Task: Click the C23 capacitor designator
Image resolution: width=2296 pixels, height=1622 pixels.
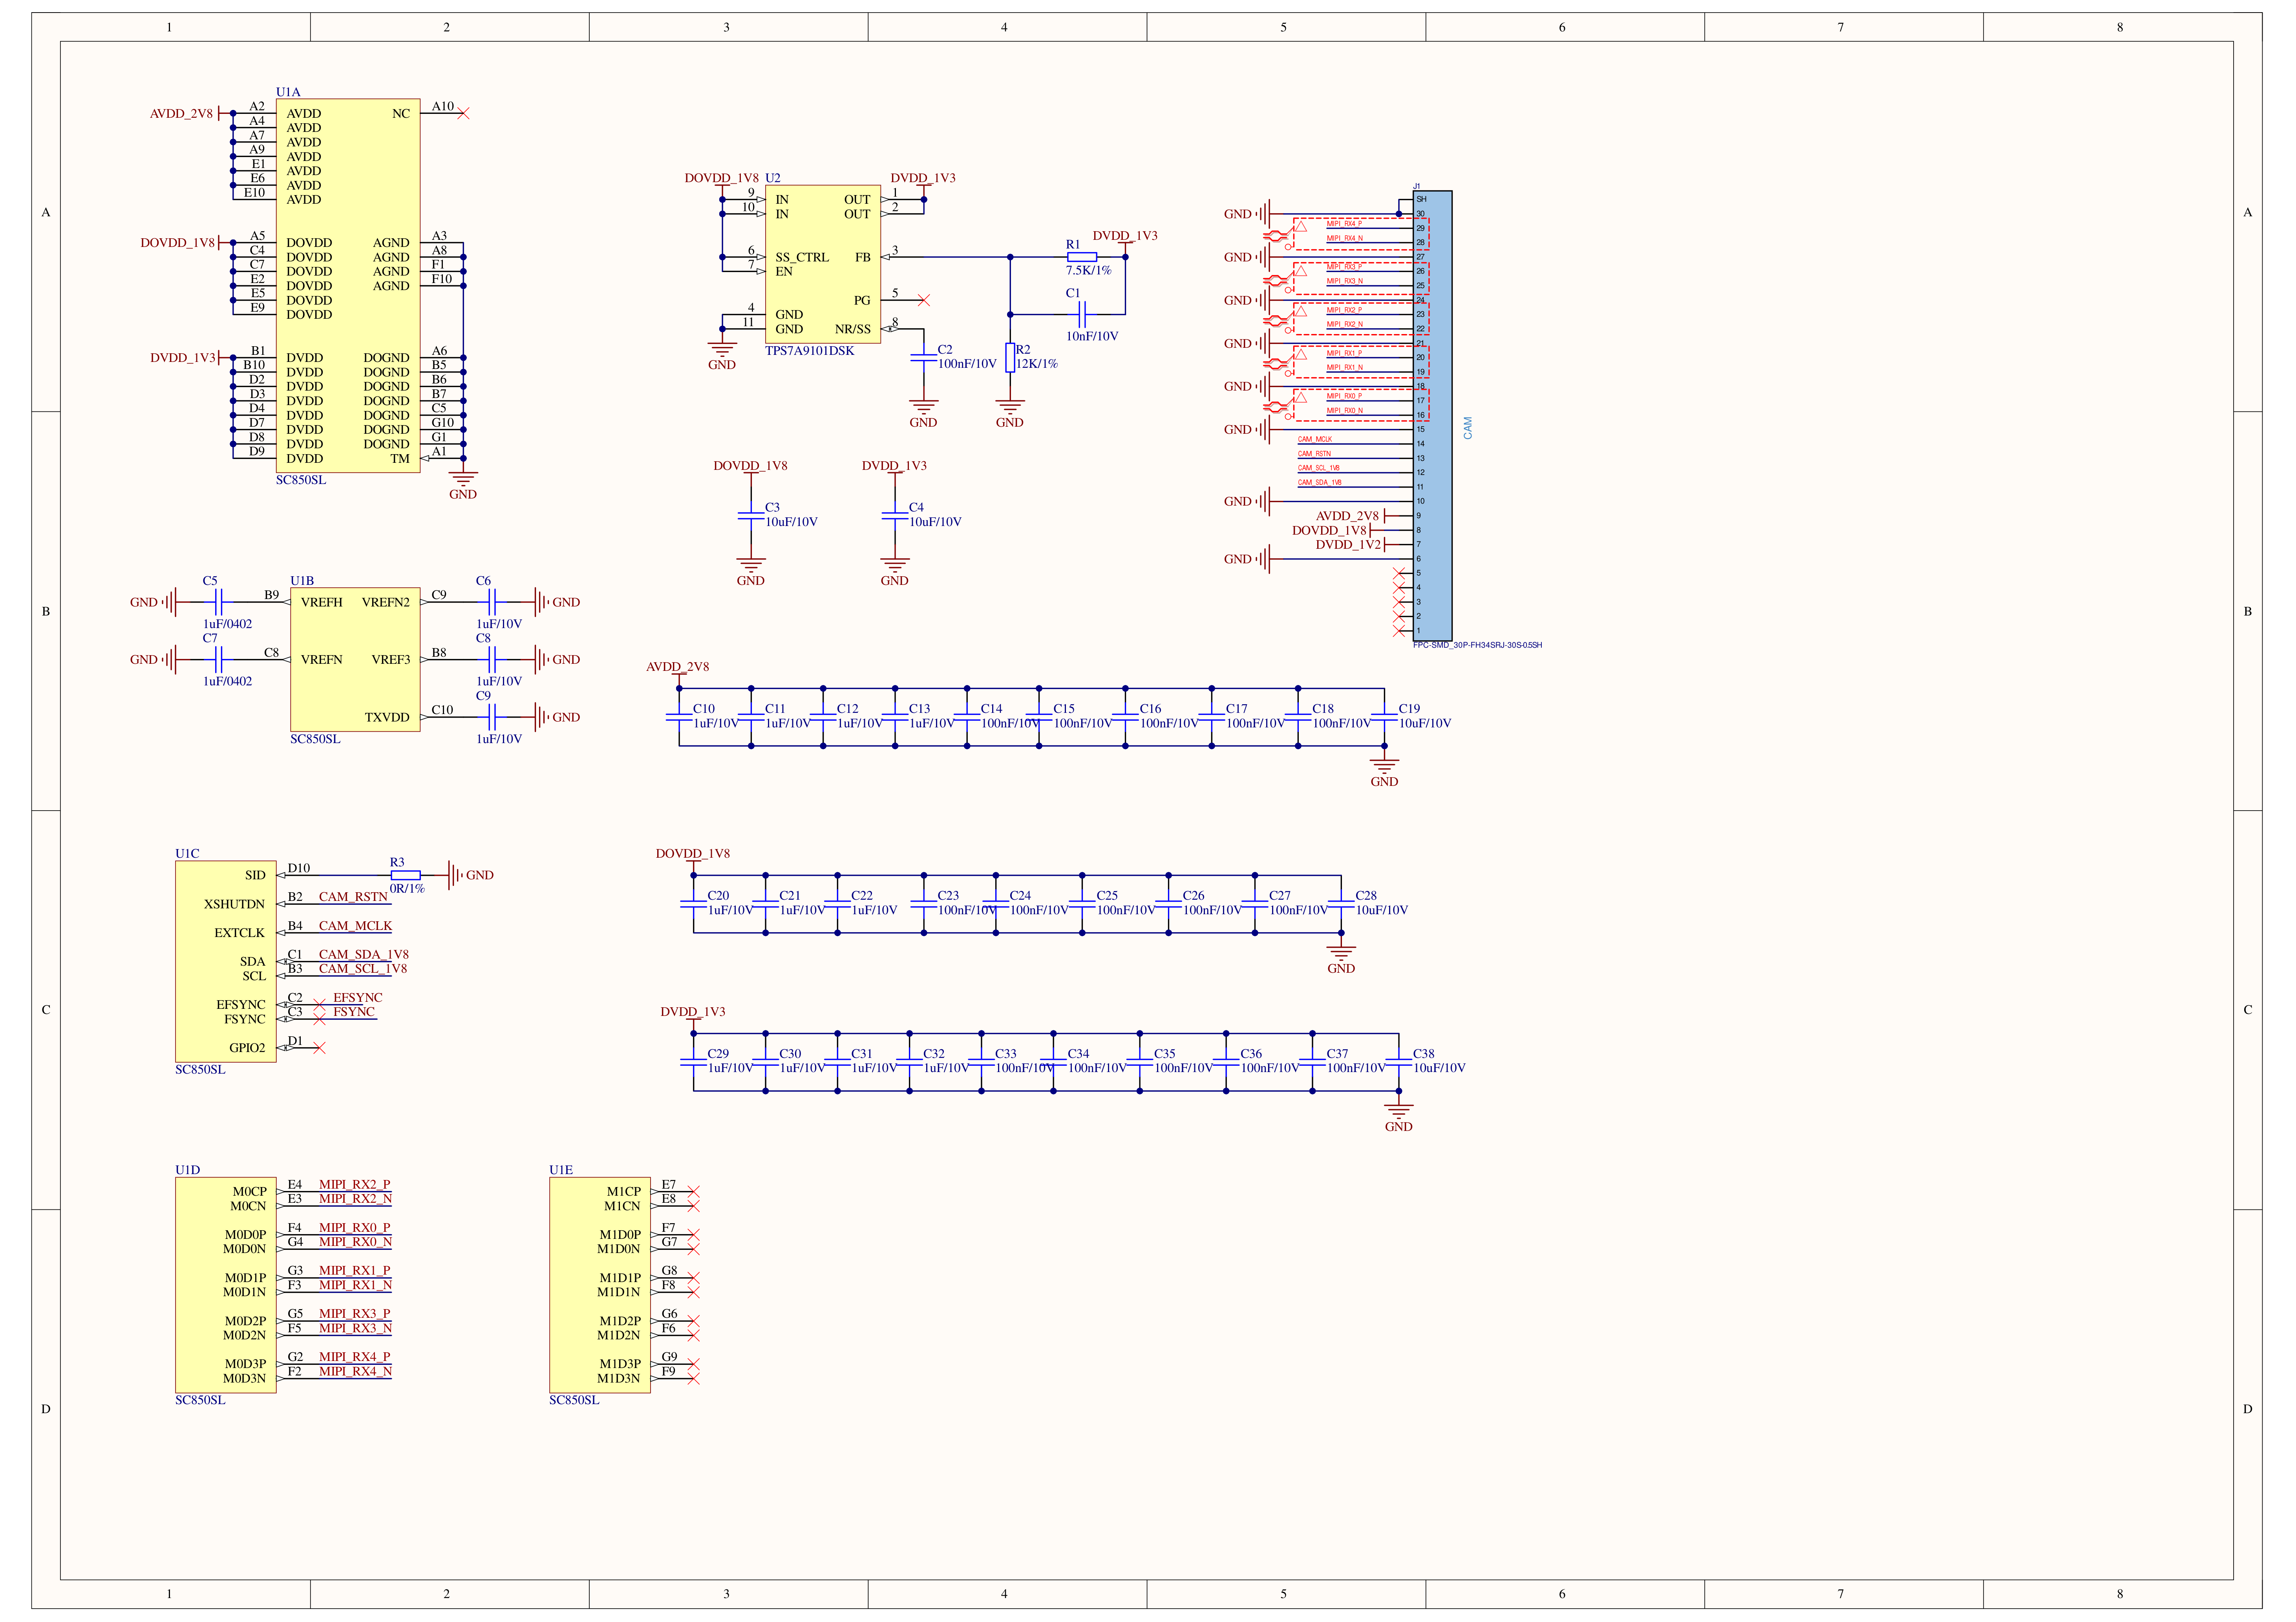Action: point(948,896)
